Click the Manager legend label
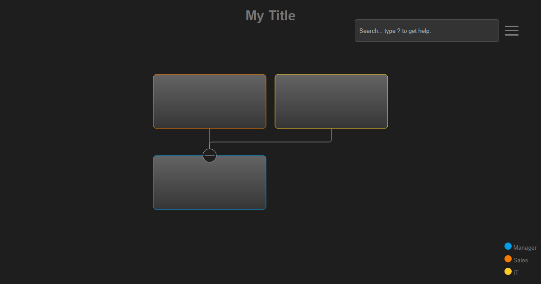541x284 pixels. point(525,248)
